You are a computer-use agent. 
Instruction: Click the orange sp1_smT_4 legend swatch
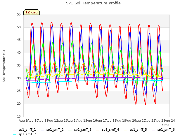pos(98,130)
